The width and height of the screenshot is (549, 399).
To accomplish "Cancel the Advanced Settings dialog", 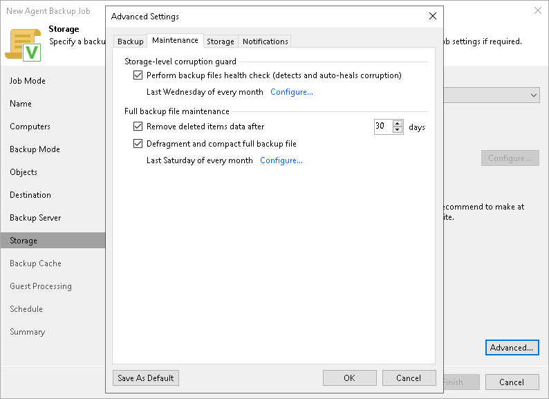I will coord(409,378).
